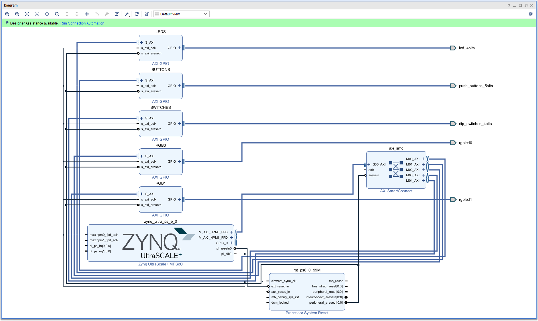Expand the M00_AXI port on axi_smc
This screenshot has width=538, height=321.
[x=423, y=159]
